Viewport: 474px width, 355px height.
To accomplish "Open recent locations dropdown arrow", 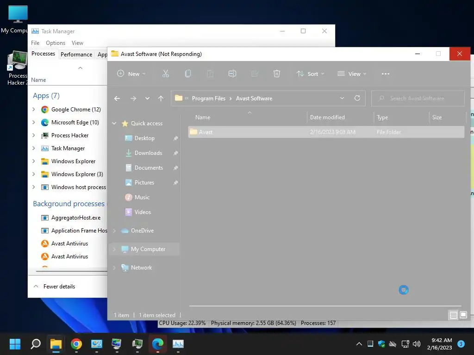I will (147, 98).
